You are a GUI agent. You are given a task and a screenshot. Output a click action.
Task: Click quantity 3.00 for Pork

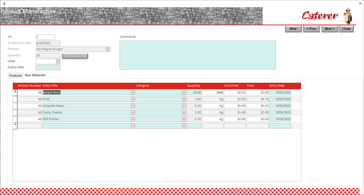(x=194, y=99)
